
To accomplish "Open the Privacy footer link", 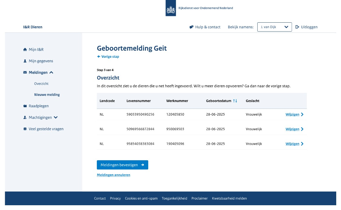I will pyautogui.click(x=115, y=198).
